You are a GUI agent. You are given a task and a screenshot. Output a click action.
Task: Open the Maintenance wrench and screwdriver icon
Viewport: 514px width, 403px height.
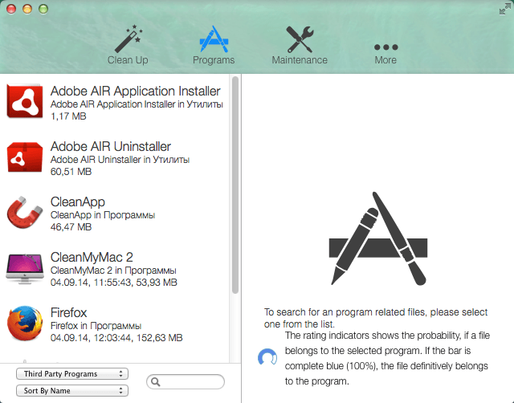click(x=300, y=39)
